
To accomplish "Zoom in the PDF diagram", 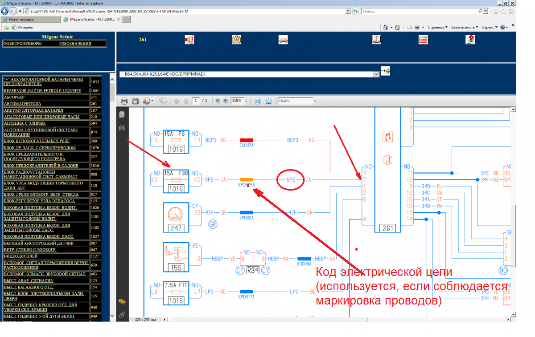I will [x=226, y=101].
